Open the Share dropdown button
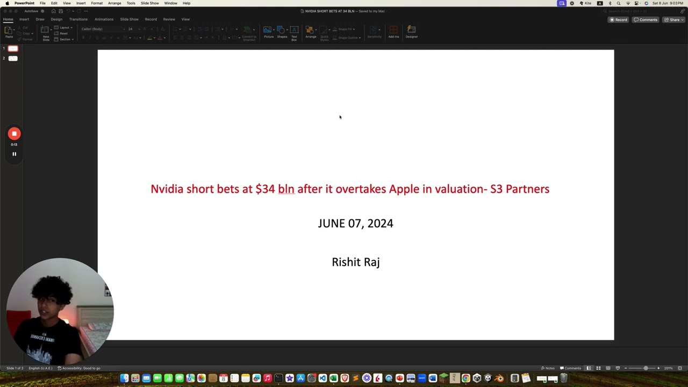 (674, 20)
